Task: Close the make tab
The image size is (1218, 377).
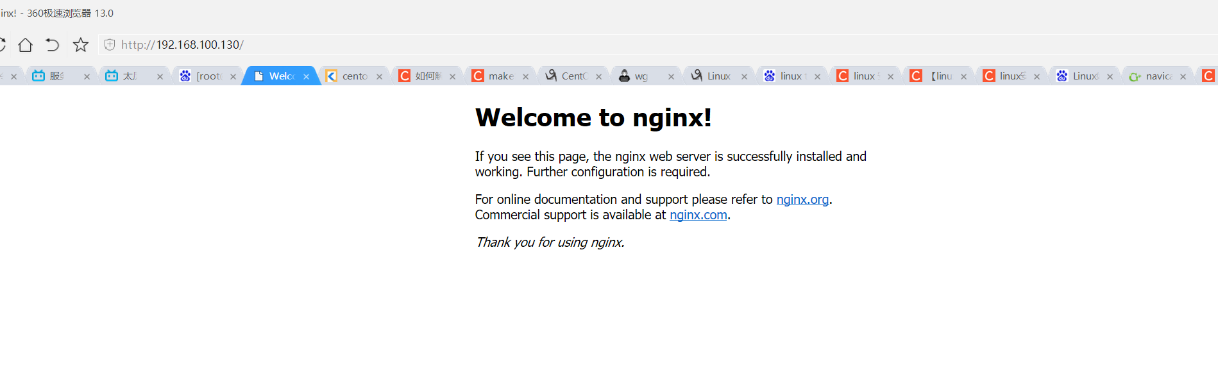Action: pyautogui.click(x=525, y=76)
